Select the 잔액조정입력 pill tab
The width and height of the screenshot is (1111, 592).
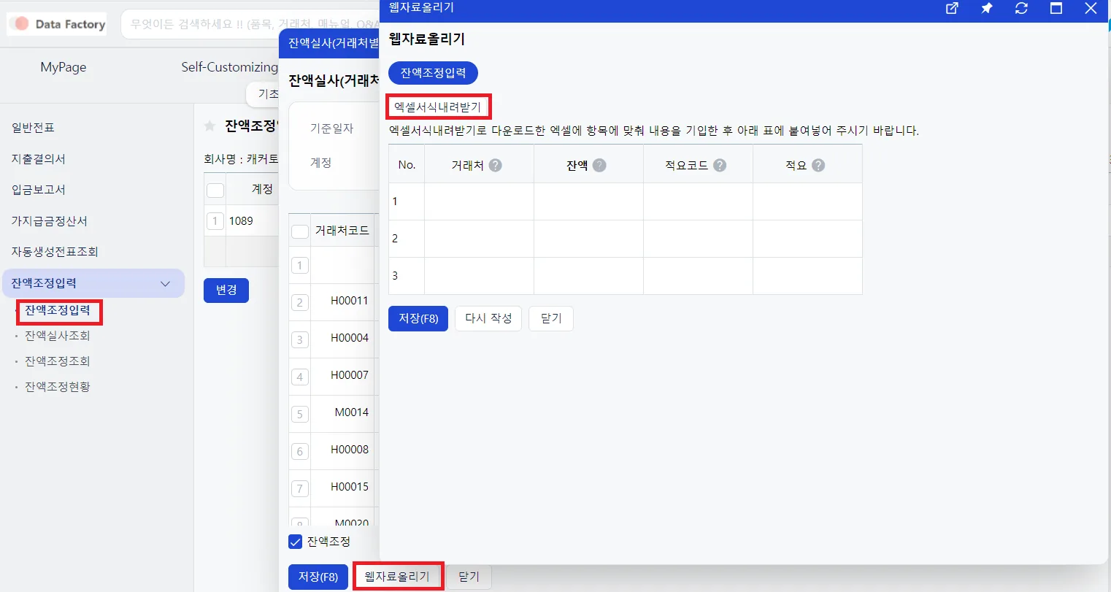433,73
